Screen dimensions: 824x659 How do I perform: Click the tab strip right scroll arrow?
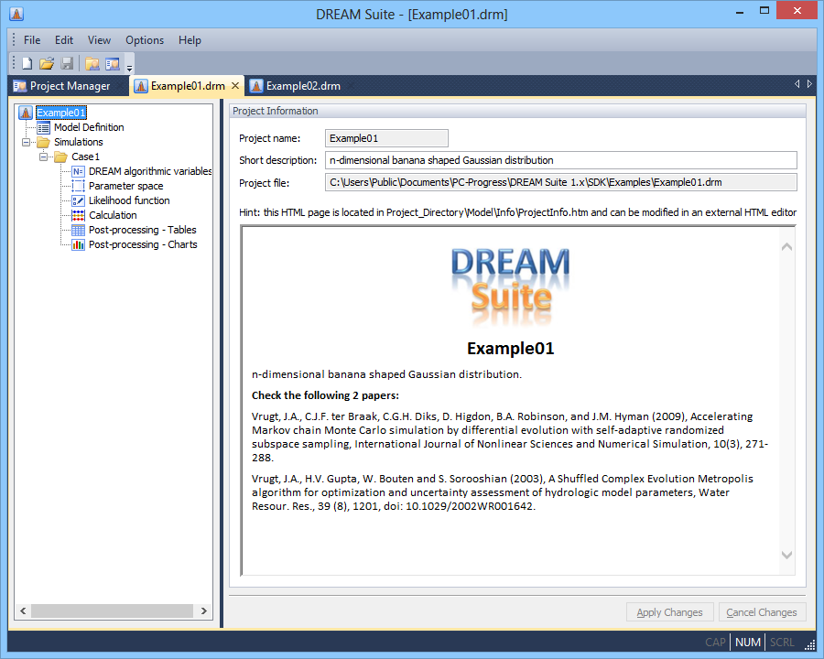[810, 84]
